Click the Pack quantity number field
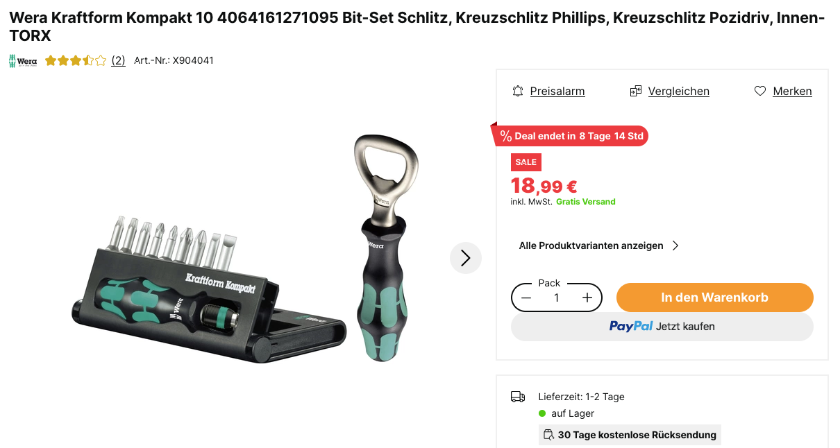Viewport: 840px width, 448px height. (557, 298)
